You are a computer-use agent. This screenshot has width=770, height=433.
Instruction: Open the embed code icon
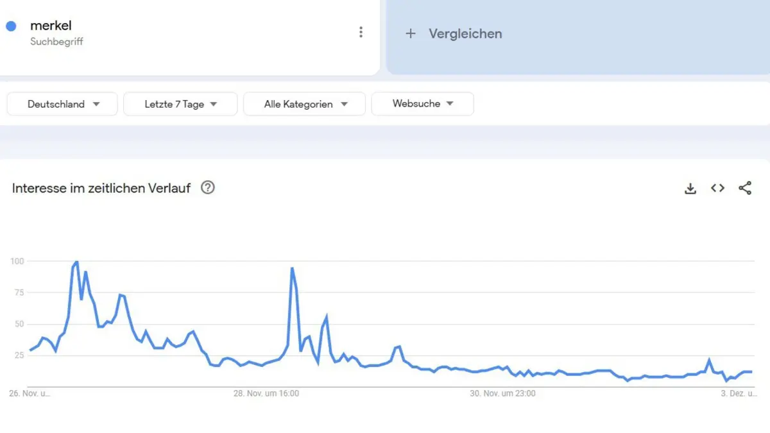[x=717, y=188]
